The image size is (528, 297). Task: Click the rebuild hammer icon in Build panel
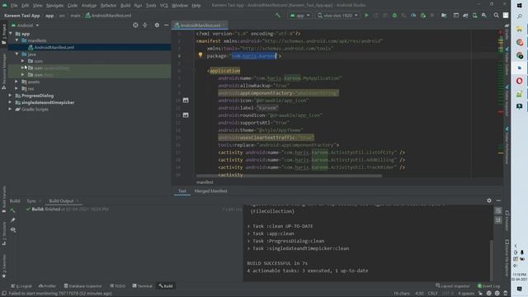[x=13, y=210]
